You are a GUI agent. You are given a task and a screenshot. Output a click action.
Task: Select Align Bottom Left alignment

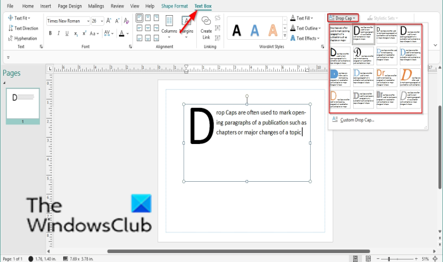click(139, 38)
